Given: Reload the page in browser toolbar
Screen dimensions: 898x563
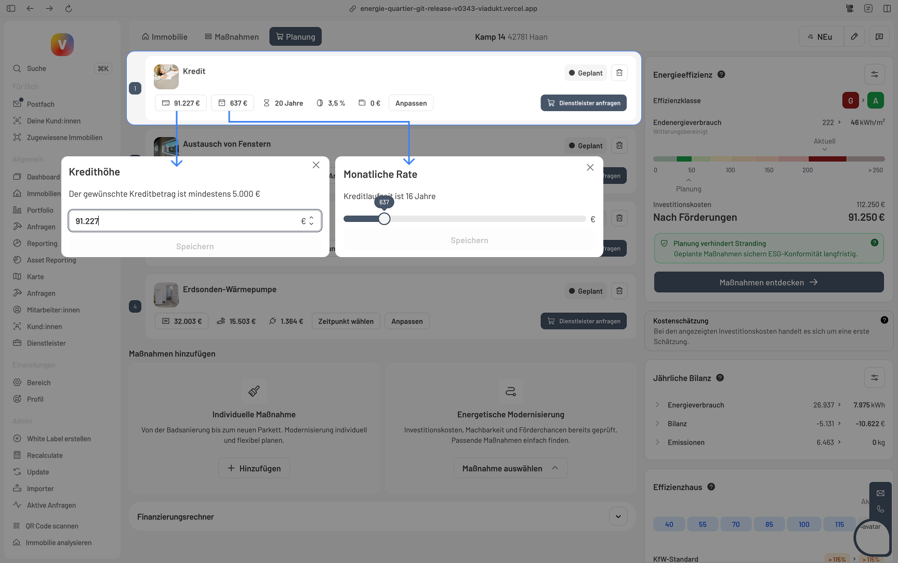Looking at the screenshot, I should coord(69,9).
